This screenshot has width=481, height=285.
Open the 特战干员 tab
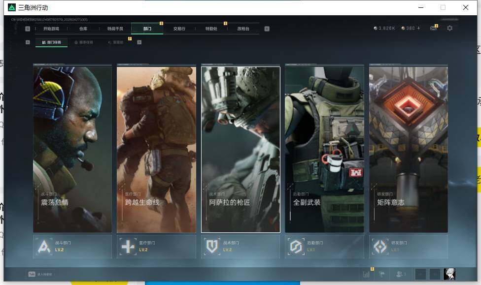click(x=115, y=29)
